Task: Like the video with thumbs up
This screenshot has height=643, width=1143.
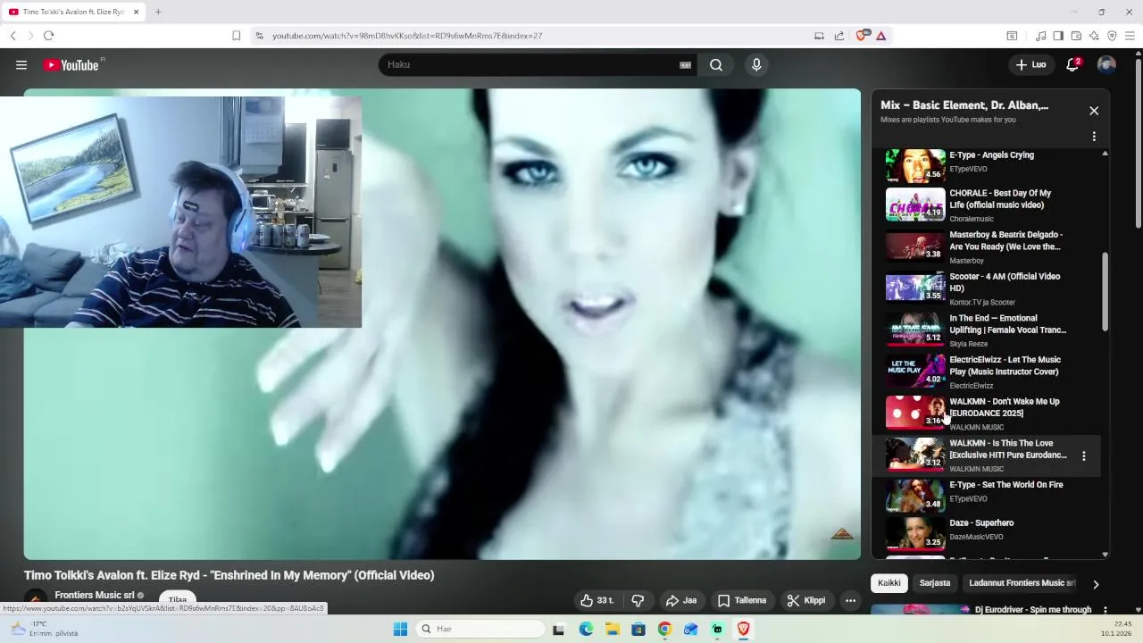Action: tap(597, 600)
